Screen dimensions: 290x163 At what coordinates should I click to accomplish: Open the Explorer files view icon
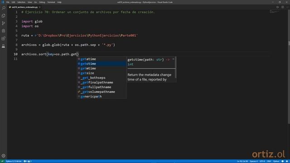coord(4,16)
